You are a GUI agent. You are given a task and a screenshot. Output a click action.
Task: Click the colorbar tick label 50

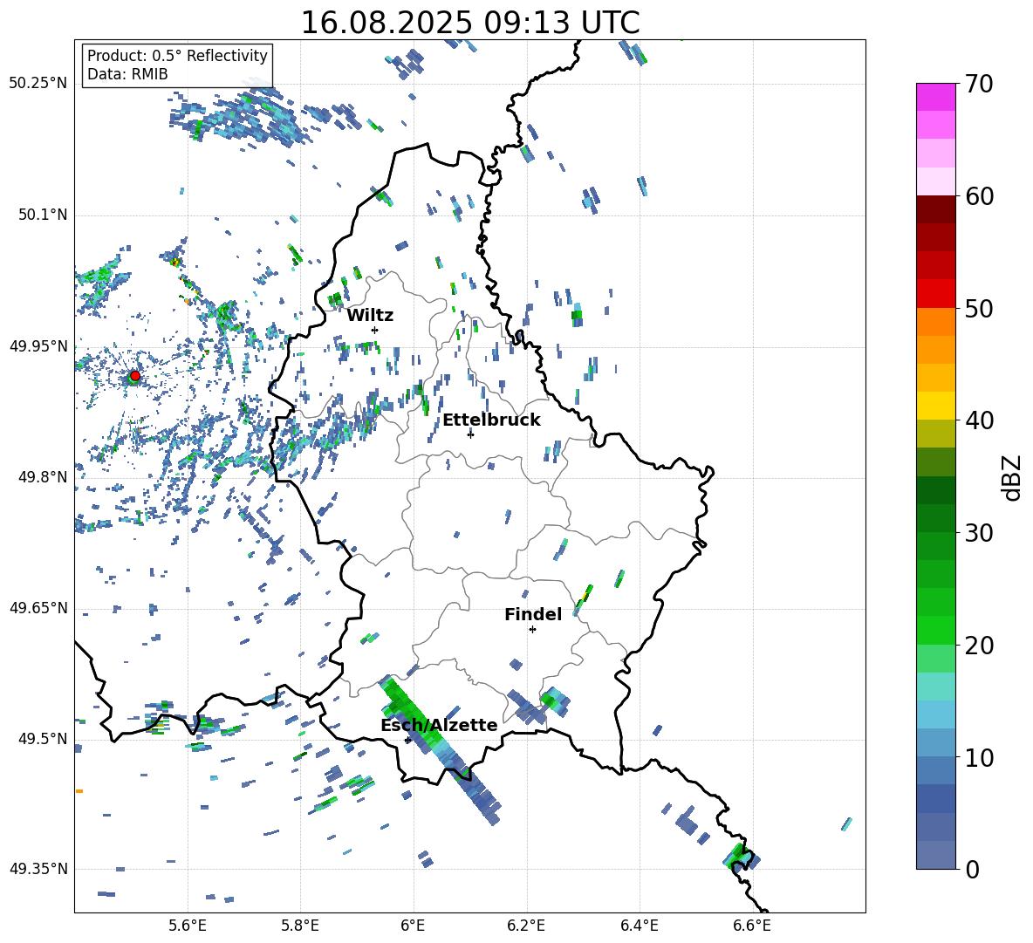point(980,308)
